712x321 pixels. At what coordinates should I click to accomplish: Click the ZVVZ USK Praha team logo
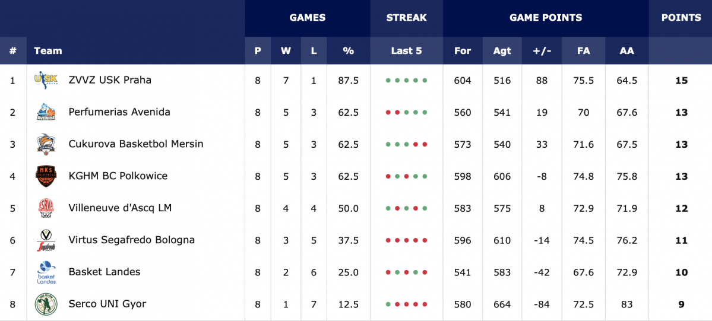(46, 80)
